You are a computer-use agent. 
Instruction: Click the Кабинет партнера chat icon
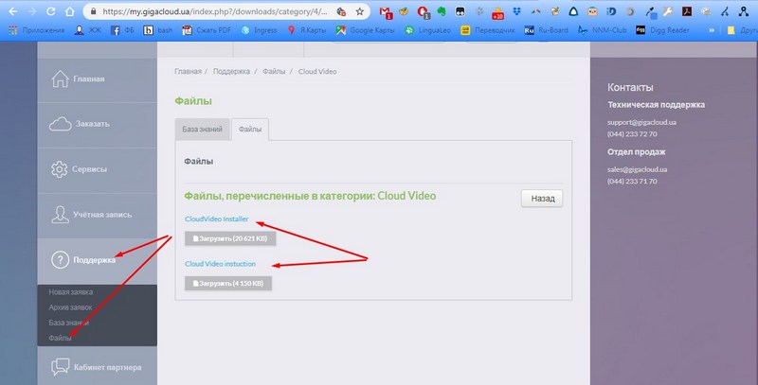pyautogui.click(x=61, y=367)
